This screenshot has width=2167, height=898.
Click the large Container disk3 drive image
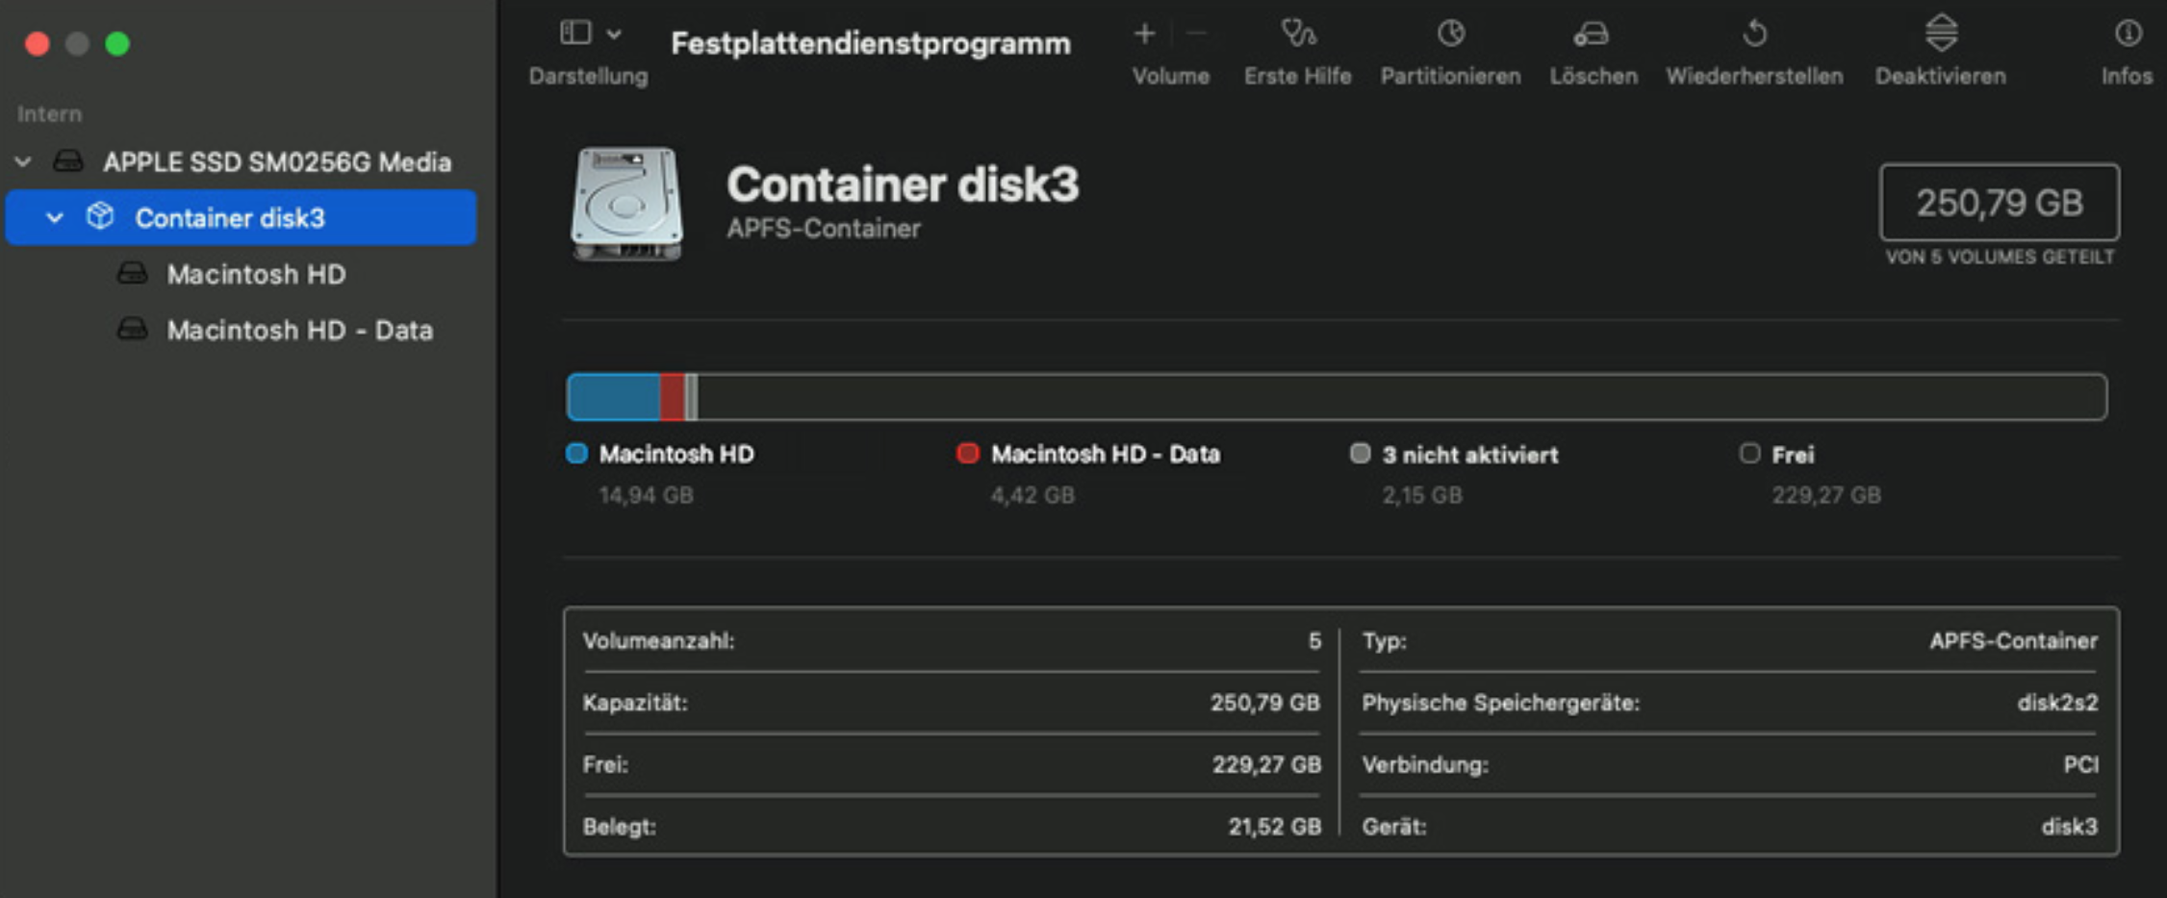click(x=626, y=204)
